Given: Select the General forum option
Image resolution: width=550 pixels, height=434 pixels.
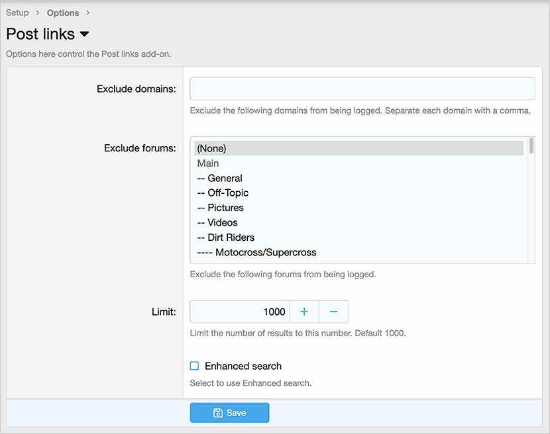Looking at the screenshot, I should click(x=220, y=178).
